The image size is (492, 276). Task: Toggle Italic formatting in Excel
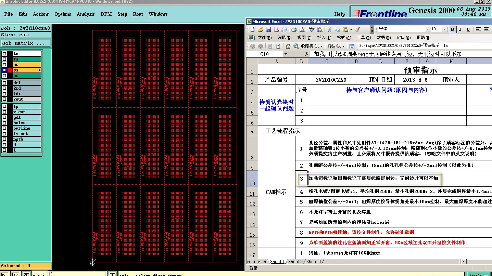pyautogui.click(x=461, y=29)
